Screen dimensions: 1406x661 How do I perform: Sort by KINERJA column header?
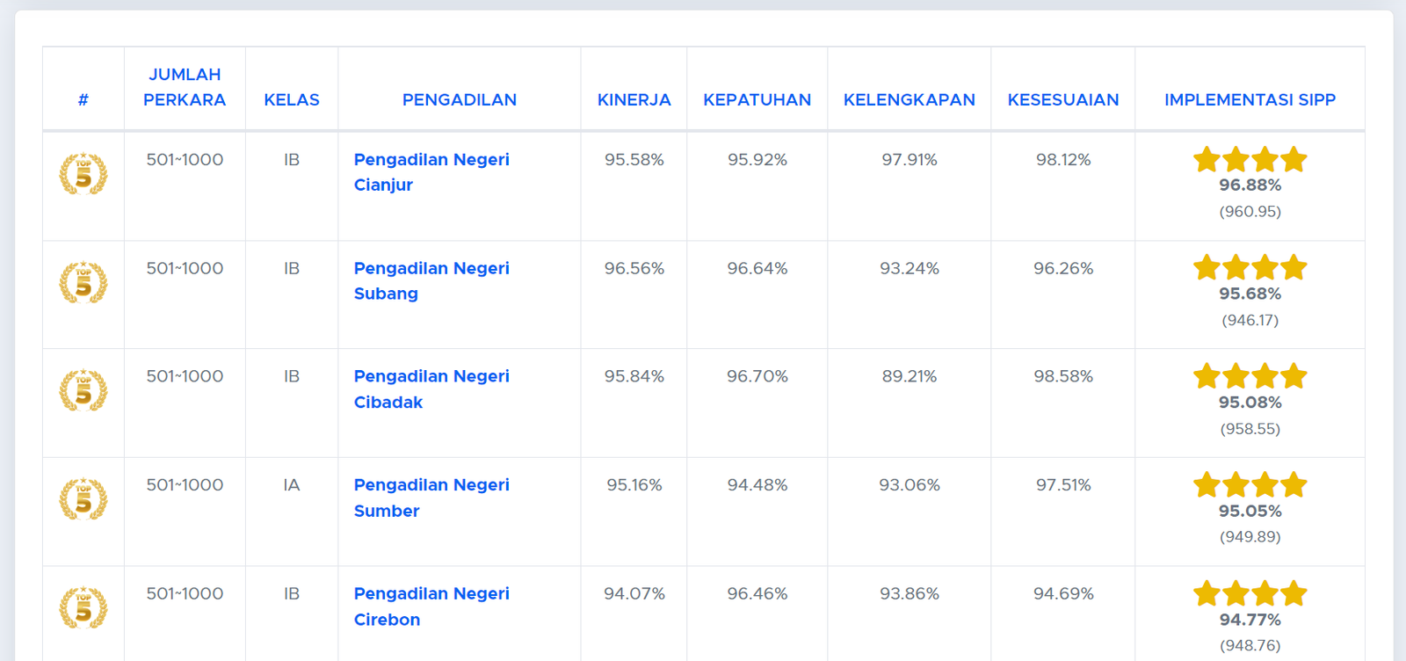(634, 100)
